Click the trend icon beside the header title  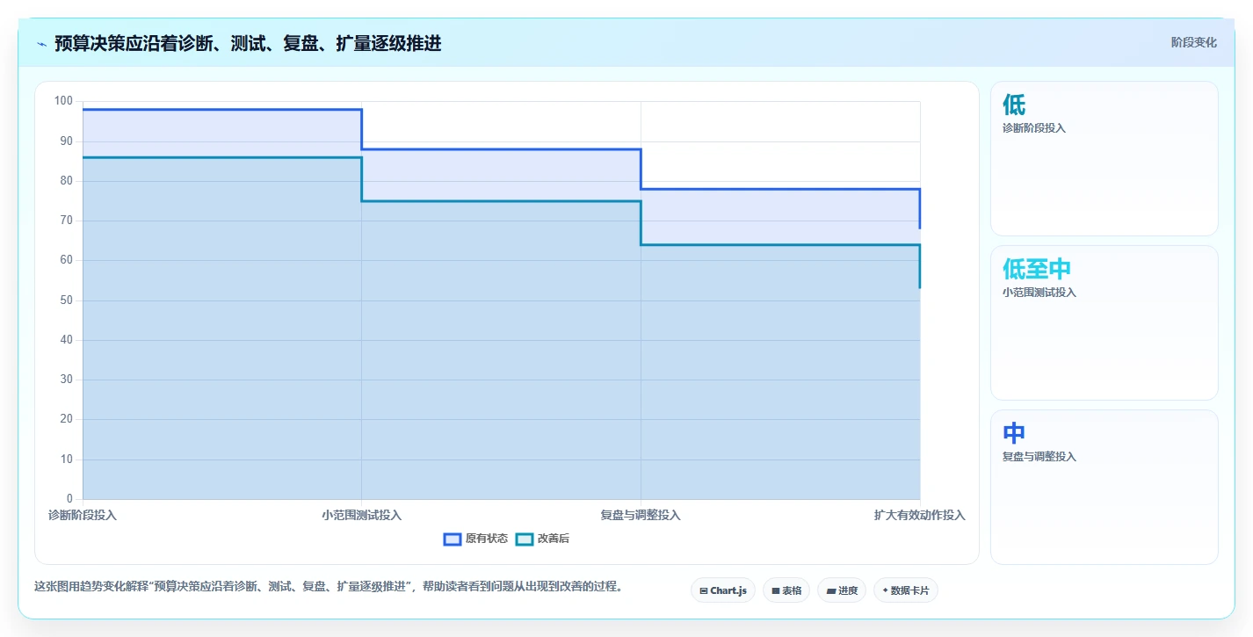41,43
